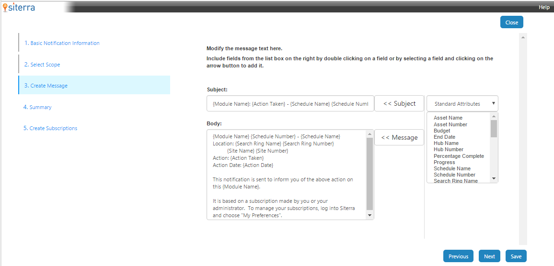
Task: Go to Basic Notification Information step
Action: (65, 43)
